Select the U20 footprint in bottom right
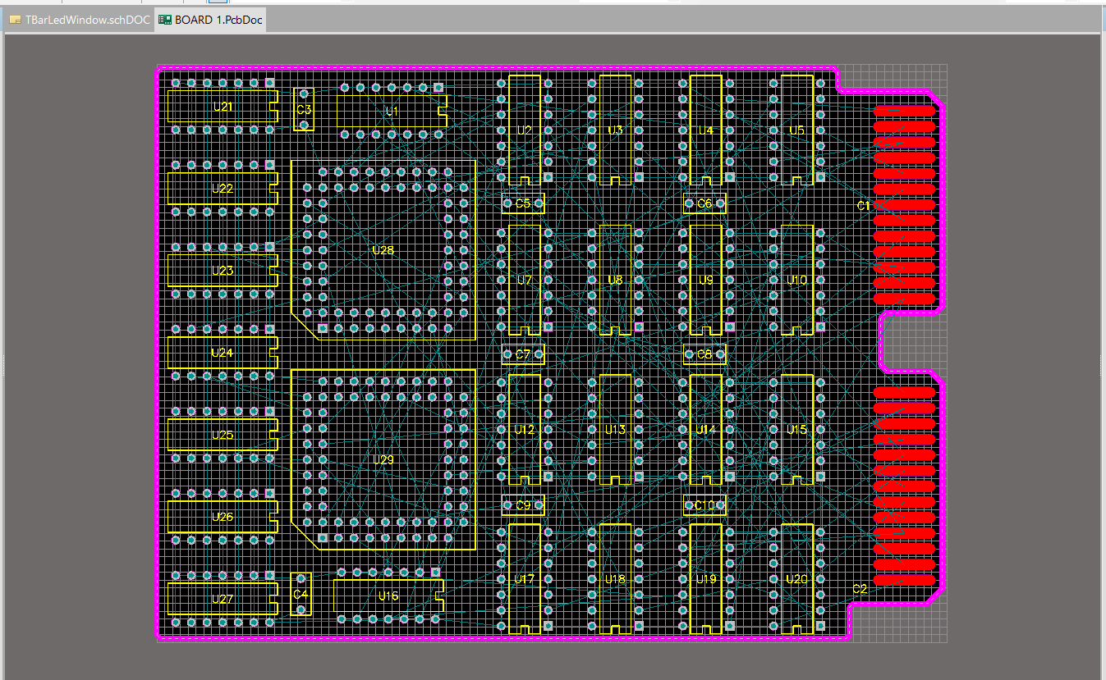This screenshot has width=1106, height=680. [796, 578]
